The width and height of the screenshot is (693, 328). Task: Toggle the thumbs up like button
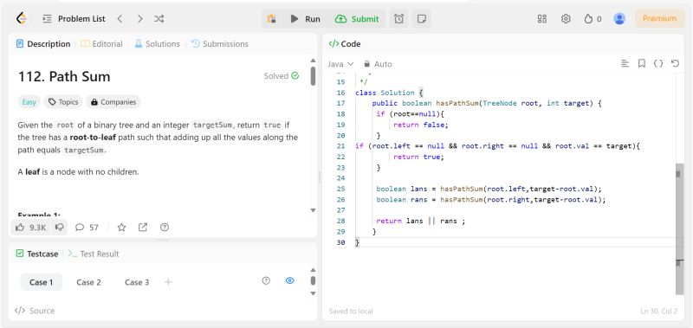(30, 228)
